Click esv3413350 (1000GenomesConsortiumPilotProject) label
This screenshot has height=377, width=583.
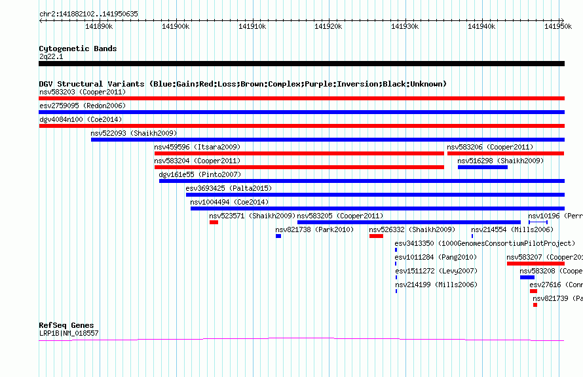point(485,243)
